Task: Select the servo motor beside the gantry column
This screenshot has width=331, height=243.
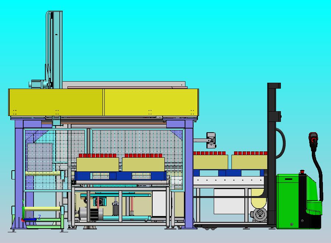Action: tap(38, 84)
